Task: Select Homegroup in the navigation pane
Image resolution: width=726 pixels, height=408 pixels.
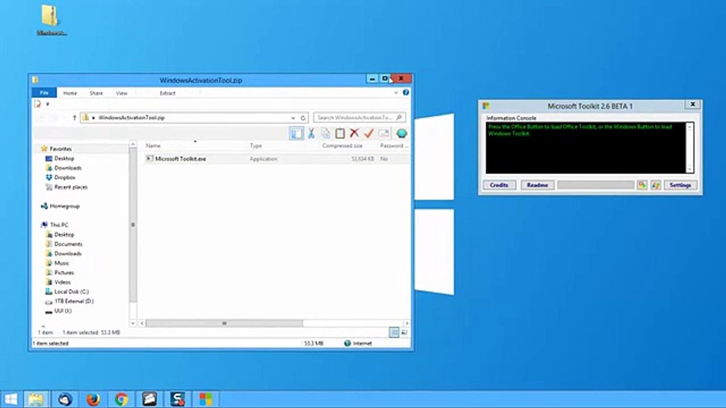Action: [65, 206]
